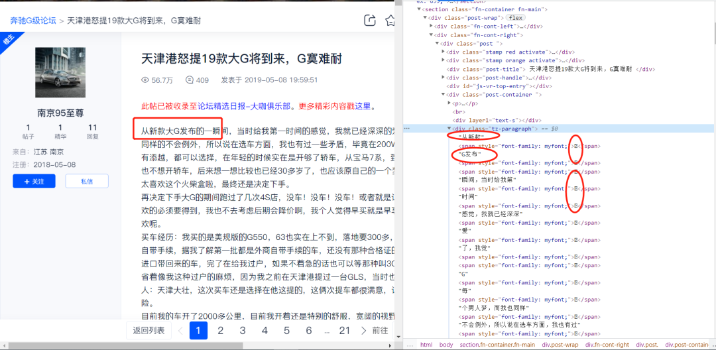Select the div post-title row in DOM tree
Viewport: 716px width, 350px height.
click(552, 69)
